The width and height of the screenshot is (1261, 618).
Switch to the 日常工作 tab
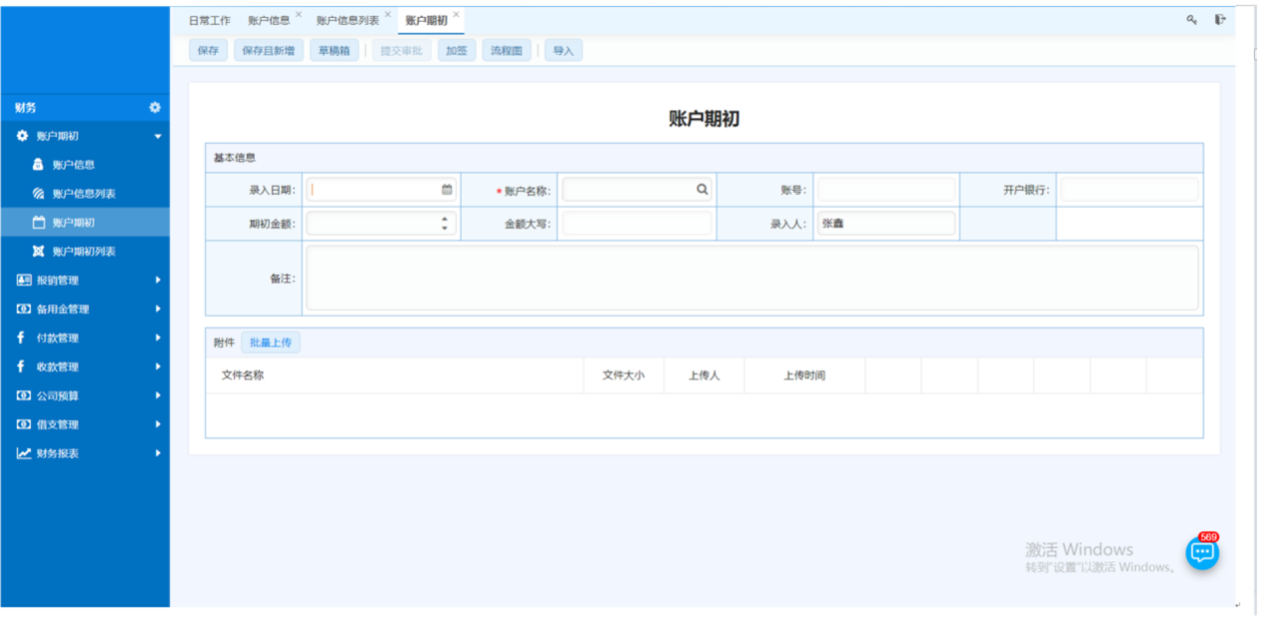[210, 20]
